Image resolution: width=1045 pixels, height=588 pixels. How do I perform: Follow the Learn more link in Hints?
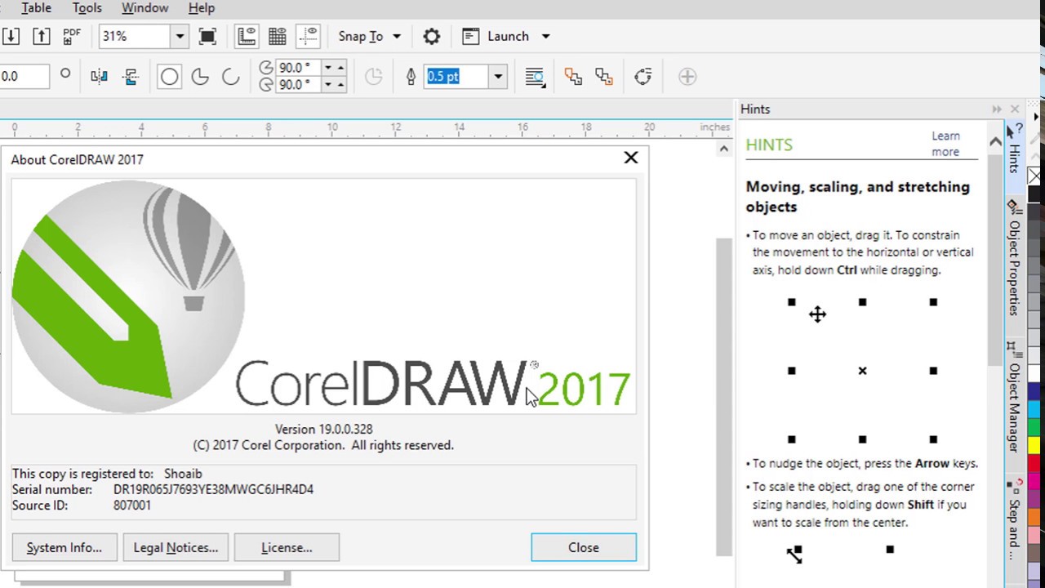945,144
